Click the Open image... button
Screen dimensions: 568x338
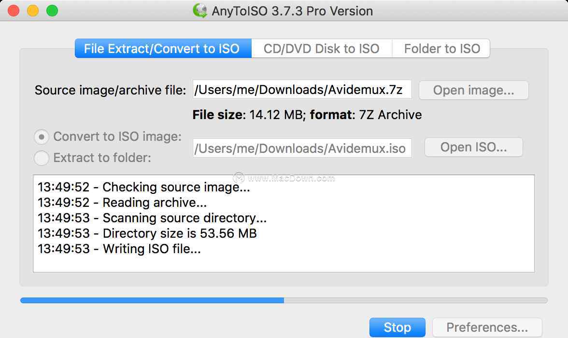coord(473,90)
